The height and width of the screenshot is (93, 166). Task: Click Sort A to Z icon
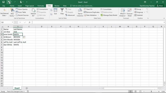pos(51,10)
